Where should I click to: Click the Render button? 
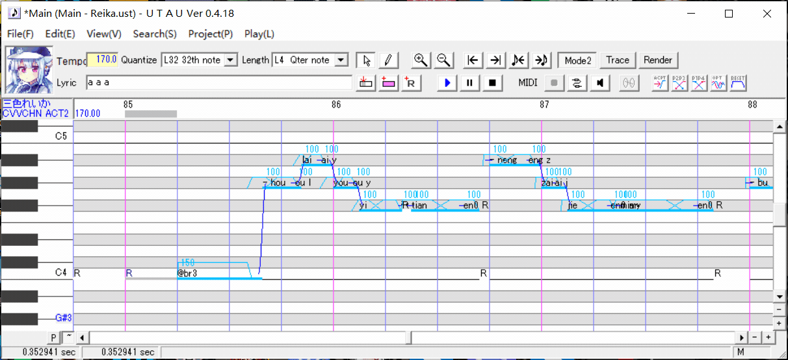657,60
